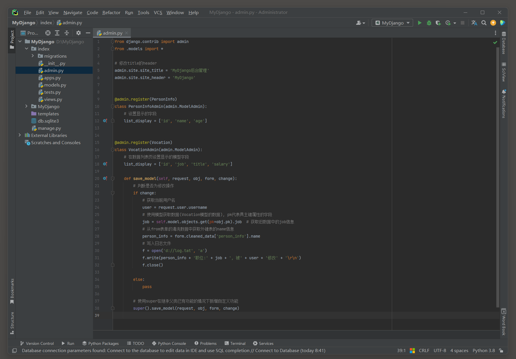Click the Debug bug icon

(x=429, y=23)
